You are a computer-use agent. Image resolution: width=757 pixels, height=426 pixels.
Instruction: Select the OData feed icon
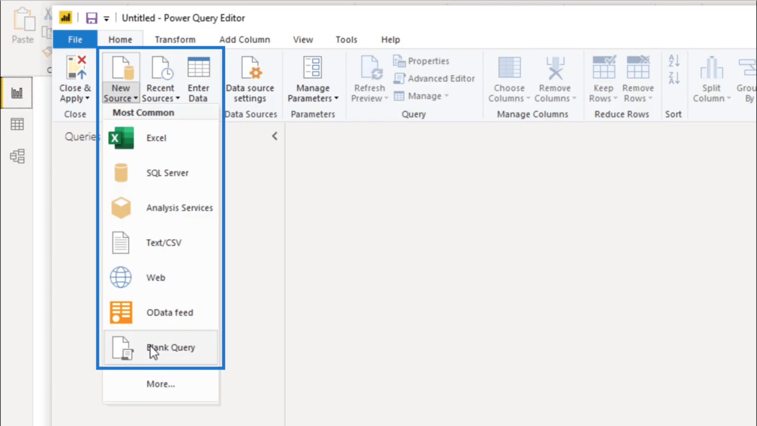[121, 312]
